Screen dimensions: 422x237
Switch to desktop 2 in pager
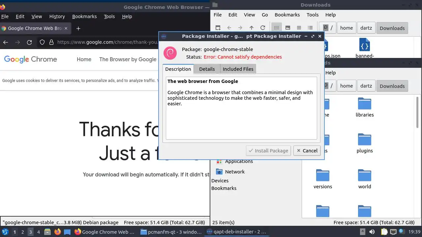tap(22, 232)
